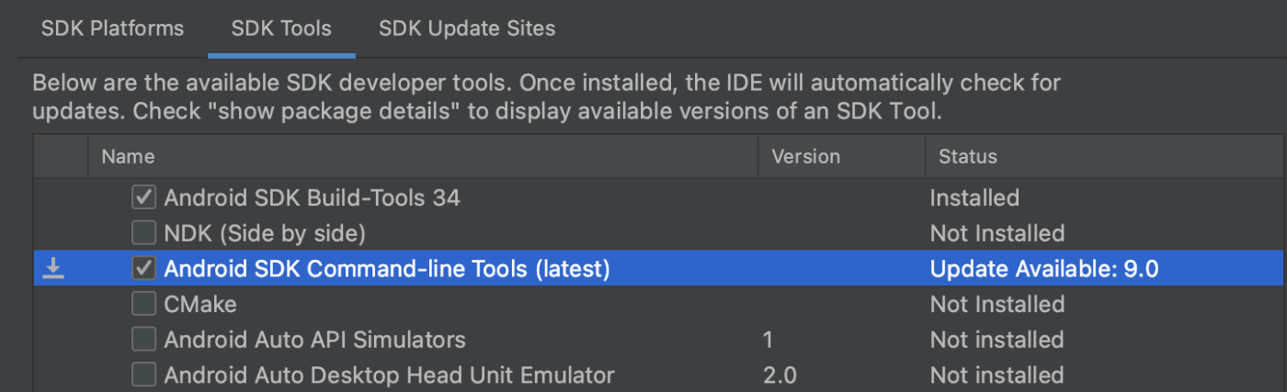Select the CMake row label
Image resolution: width=1287 pixels, height=392 pixels.
(x=200, y=304)
